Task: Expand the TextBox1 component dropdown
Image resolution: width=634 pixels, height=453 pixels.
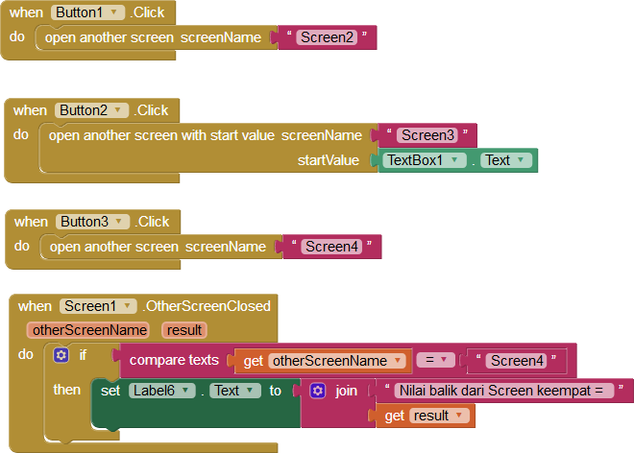Action: [x=453, y=160]
